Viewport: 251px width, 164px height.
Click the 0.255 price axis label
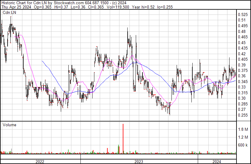pos(243,115)
